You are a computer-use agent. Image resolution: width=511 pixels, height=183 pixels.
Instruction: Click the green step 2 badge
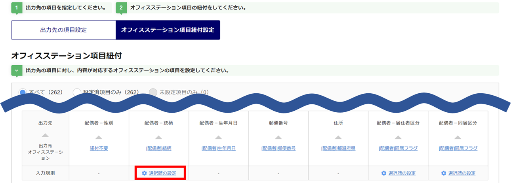[x=121, y=8]
